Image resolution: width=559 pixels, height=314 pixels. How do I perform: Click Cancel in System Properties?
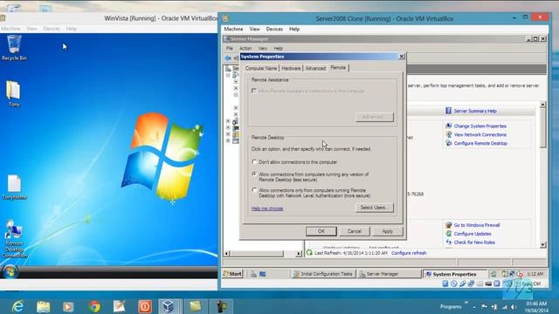354,231
